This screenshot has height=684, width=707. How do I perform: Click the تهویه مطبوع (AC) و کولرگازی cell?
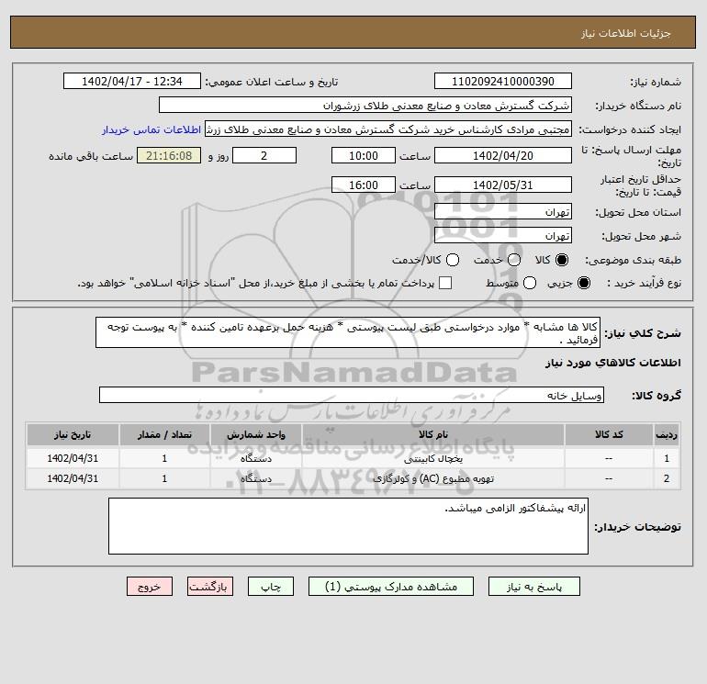coord(432,478)
